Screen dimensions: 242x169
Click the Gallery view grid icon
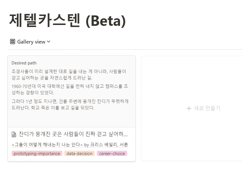[x=12, y=42]
